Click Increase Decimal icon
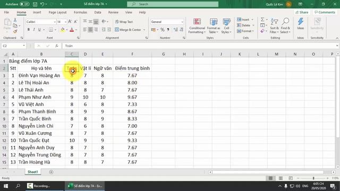 [x=175, y=30]
